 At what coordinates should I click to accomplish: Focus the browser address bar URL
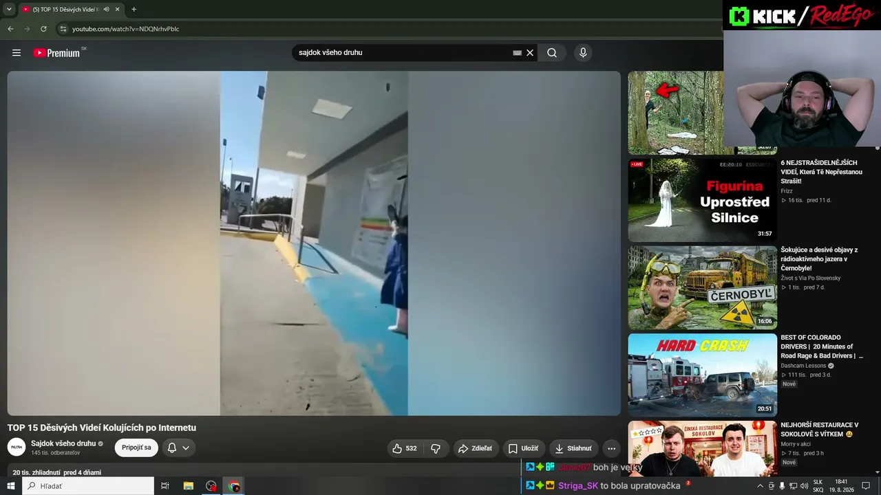tap(126, 29)
